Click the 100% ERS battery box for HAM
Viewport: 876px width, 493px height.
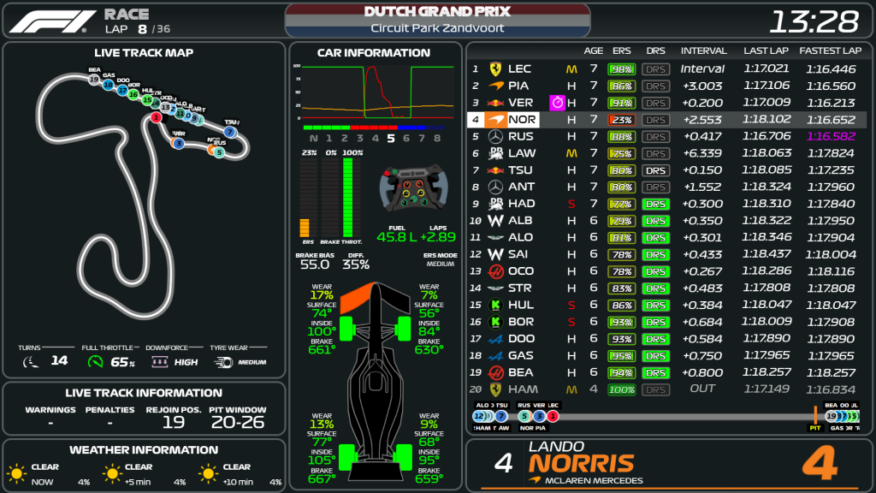[x=621, y=389]
